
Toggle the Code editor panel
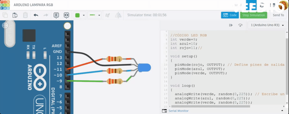point(230,15)
